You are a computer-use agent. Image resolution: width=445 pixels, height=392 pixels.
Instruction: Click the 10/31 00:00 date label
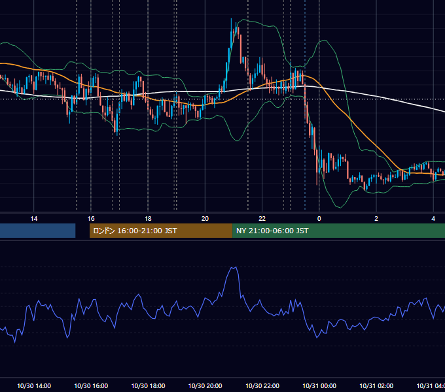point(319,385)
